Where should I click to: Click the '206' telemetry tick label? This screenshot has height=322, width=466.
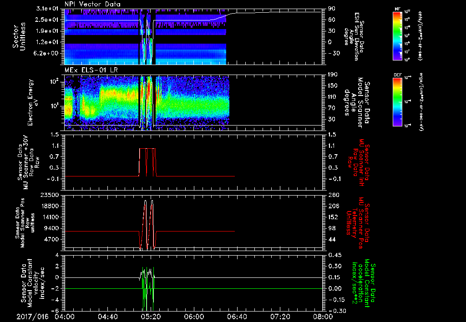click(x=334, y=206)
